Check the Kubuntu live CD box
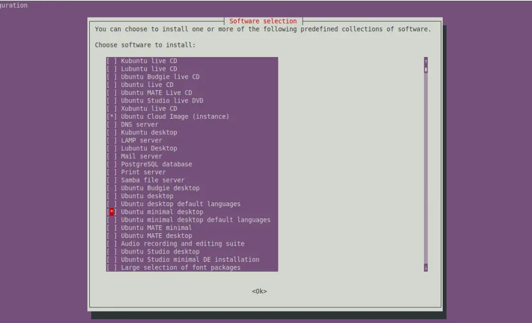532x323 pixels. [x=112, y=61]
